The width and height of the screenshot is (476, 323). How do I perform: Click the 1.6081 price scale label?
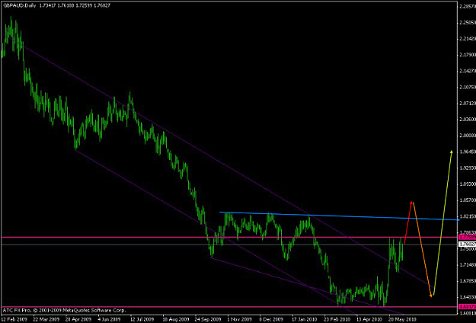[x=468, y=312]
